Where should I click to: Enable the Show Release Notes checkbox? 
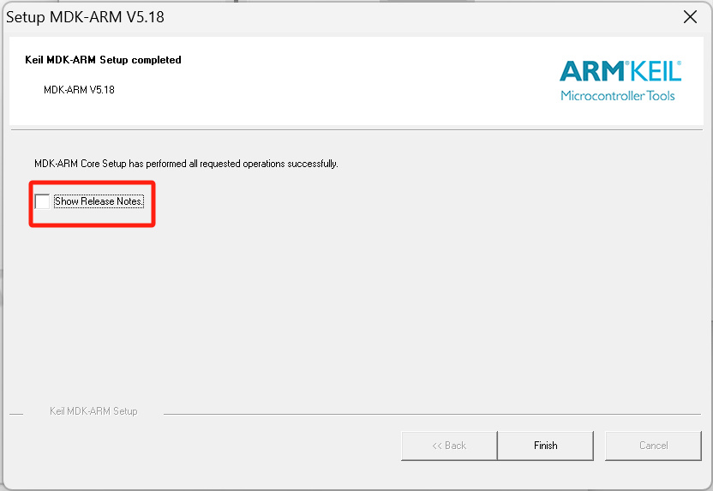(42, 201)
